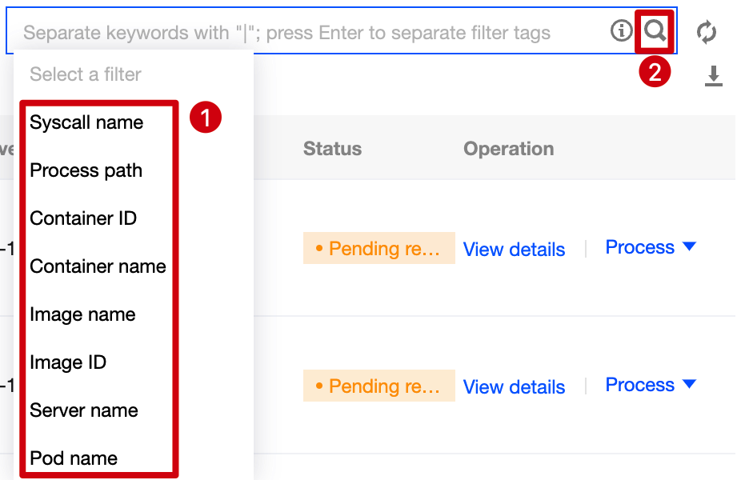Click the download icon
741x480 pixels.
tap(713, 76)
